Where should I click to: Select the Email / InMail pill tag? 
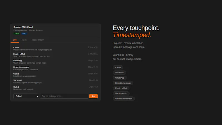[x=121, y=88]
